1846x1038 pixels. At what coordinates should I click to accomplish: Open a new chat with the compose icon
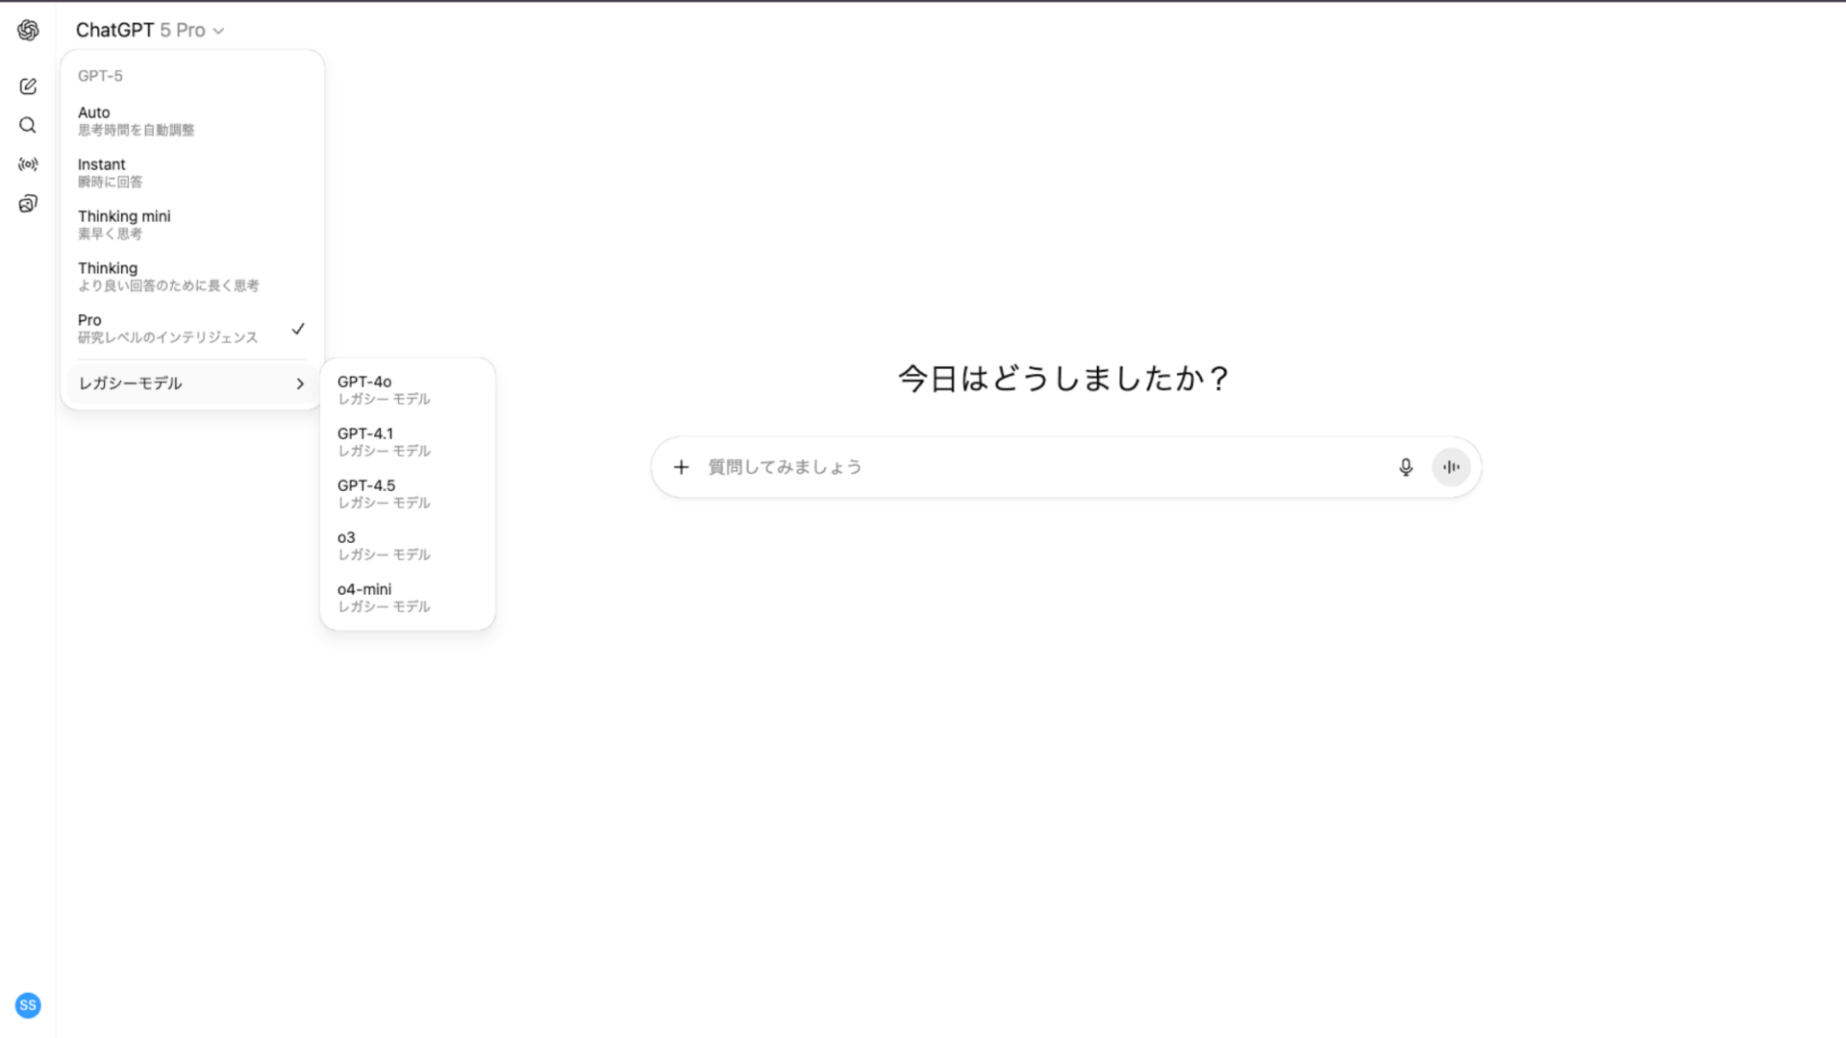(x=28, y=86)
